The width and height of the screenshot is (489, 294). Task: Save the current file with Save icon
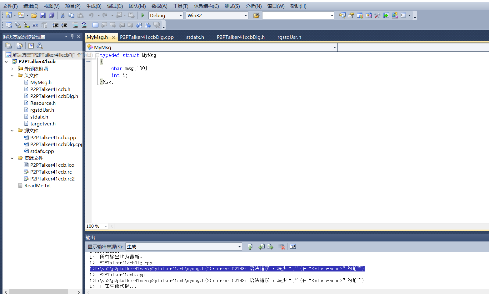click(x=43, y=15)
